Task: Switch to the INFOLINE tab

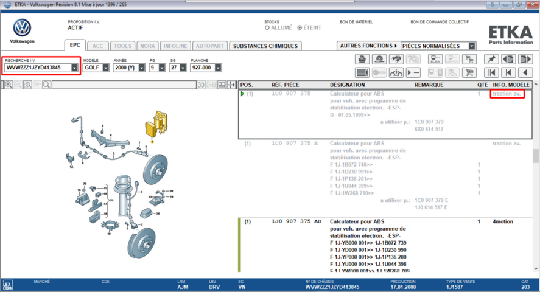Action: (175, 46)
